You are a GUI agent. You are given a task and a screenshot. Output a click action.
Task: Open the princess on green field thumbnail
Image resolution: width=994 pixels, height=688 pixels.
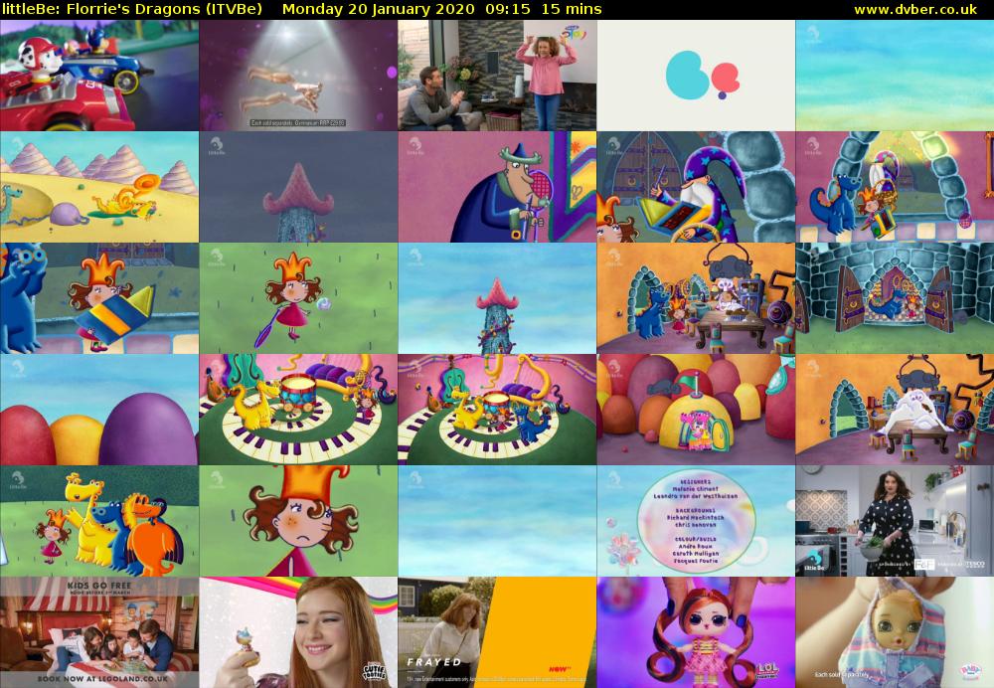298,298
